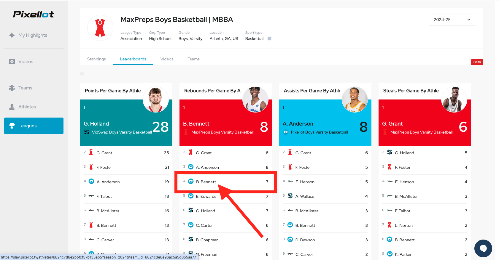Click team icon next to A. Wallace in Assists
The image size is (499, 260).
point(290,196)
